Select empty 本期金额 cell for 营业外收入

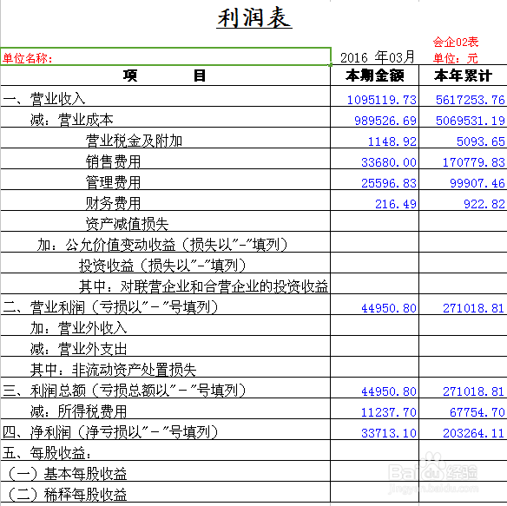click(x=374, y=325)
